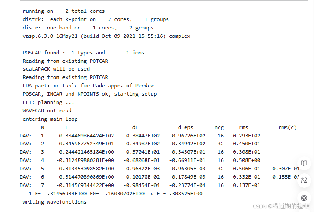
Task: Click the 'rms(c)' column header
Action: click(x=288, y=127)
